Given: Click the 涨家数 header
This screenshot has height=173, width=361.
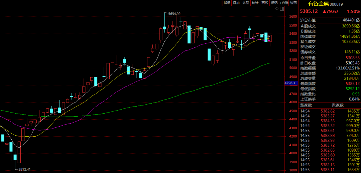Looking at the screenshot, I should click(x=306, y=105).
